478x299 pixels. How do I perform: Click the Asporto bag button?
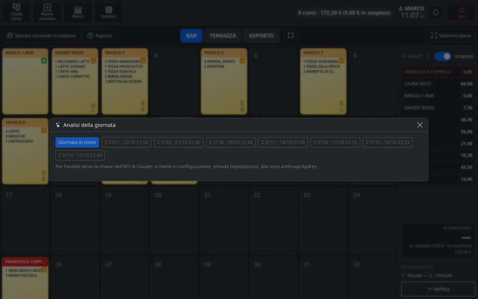coord(100,36)
